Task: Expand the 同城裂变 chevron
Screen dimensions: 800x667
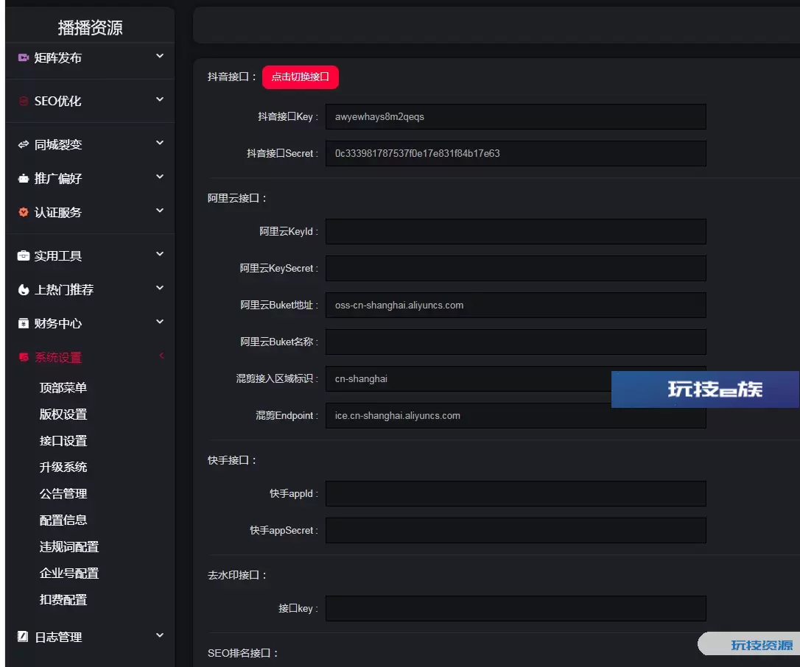Action: pos(160,144)
